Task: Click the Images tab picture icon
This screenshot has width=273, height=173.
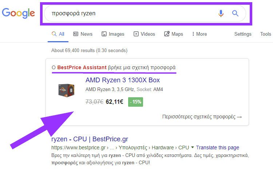Action: [x=104, y=34]
